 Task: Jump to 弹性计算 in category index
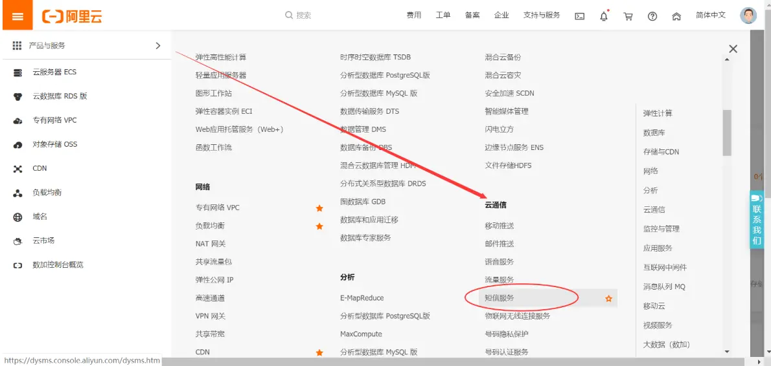[x=658, y=113]
